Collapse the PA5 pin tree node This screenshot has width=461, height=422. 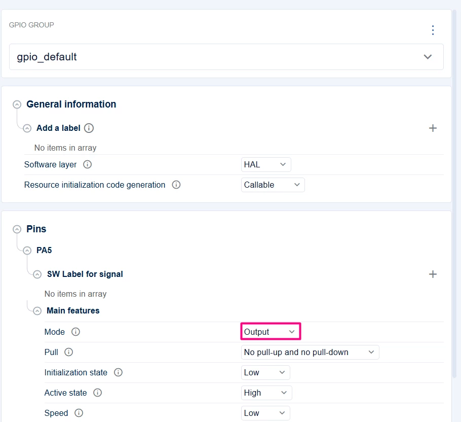[27, 251]
